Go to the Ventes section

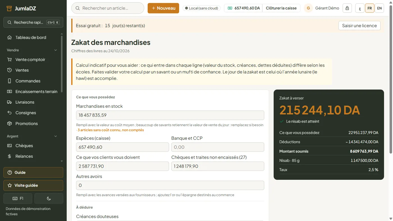22,70
